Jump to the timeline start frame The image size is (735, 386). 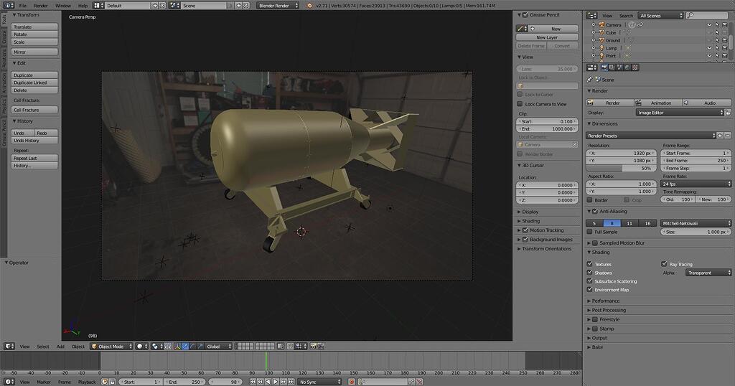pos(253,382)
